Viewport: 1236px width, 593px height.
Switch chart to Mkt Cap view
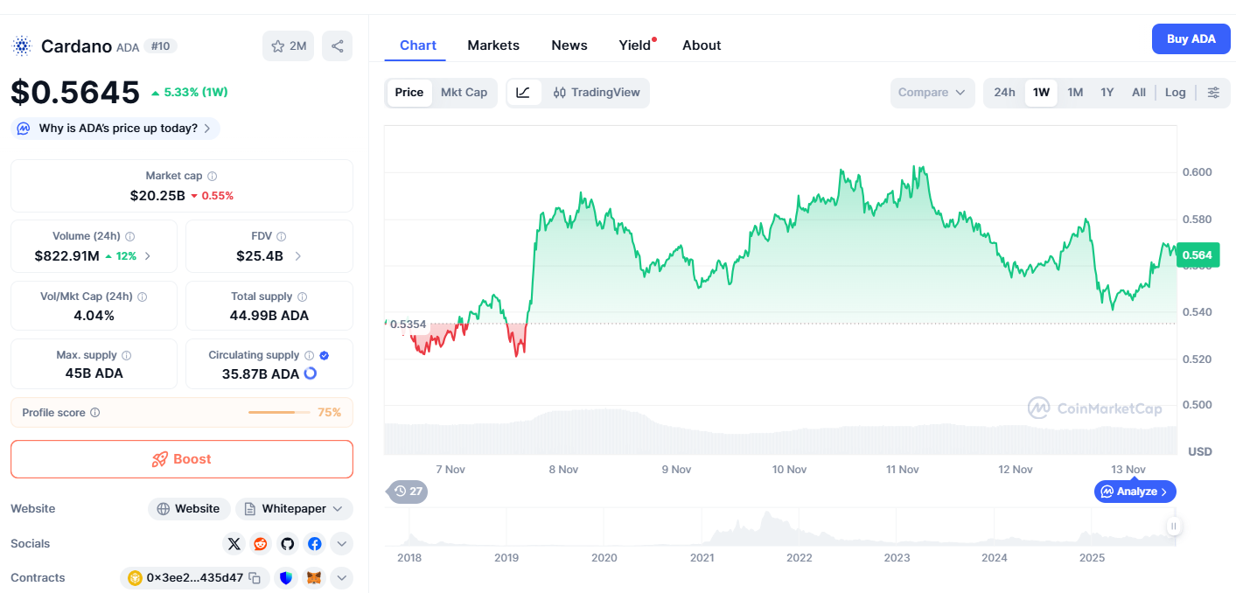(x=464, y=93)
